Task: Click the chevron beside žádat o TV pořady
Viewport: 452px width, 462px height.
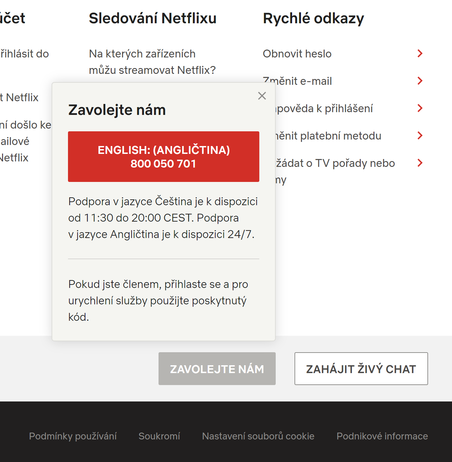Action: pyautogui.click(x=420, y=163)
